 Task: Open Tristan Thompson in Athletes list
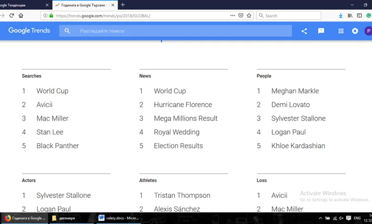pos(182,195)
